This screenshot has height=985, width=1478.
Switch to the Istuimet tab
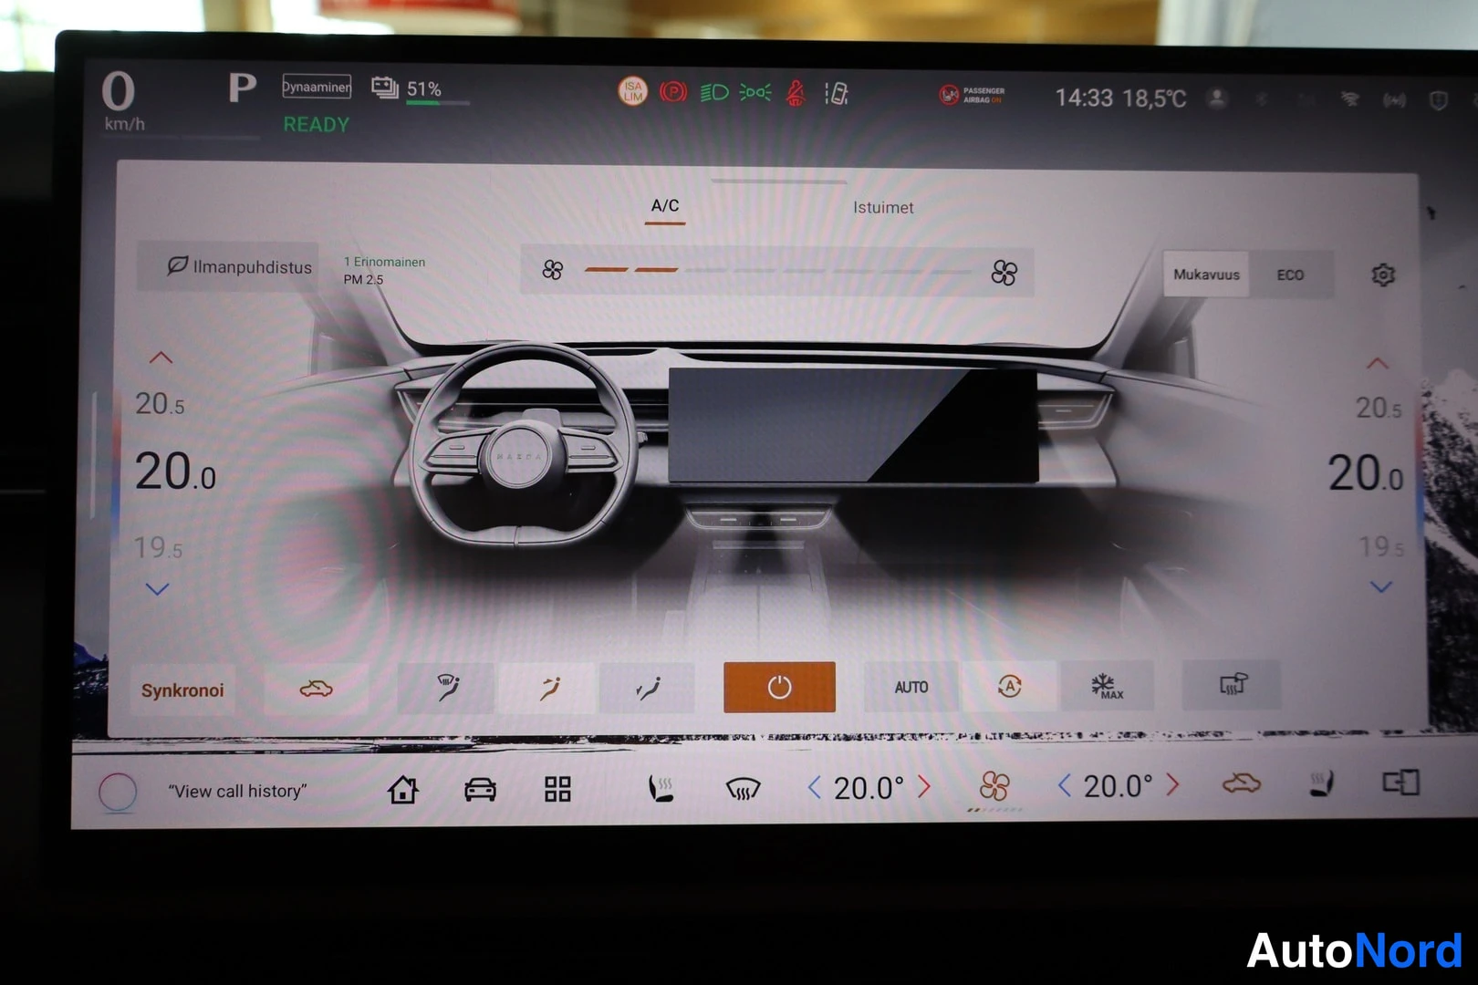pyautogui.click(x=882, y=207)
